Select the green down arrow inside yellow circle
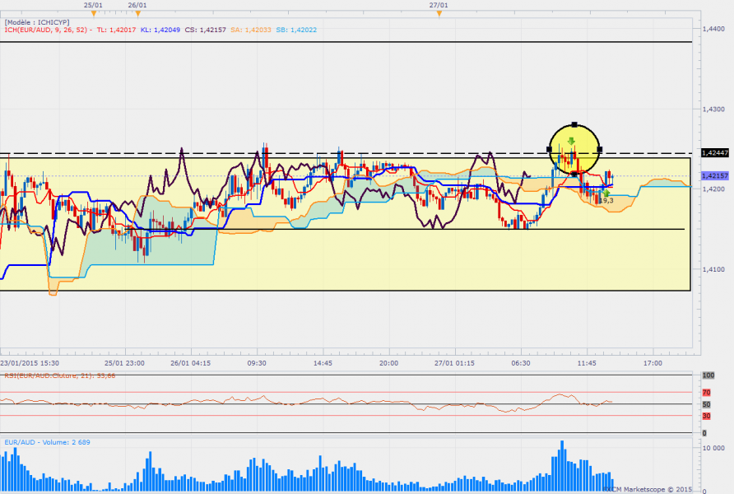This screenshot has height=494, width=734. point(571,141)
